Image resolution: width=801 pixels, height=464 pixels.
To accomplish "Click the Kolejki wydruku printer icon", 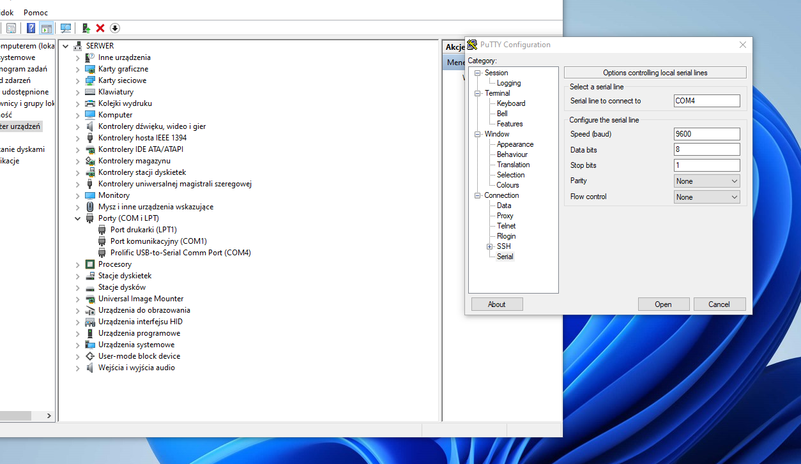I will point(90,103).
